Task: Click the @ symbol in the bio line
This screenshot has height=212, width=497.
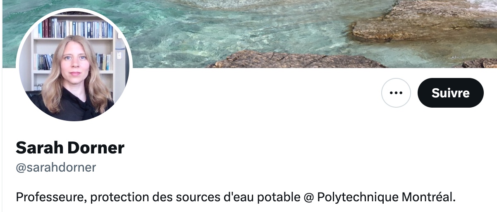Action: pos(308,197)
